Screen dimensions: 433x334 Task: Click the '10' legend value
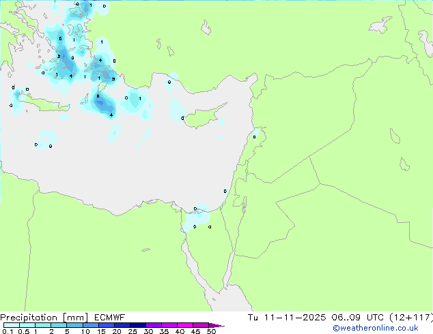85,331
